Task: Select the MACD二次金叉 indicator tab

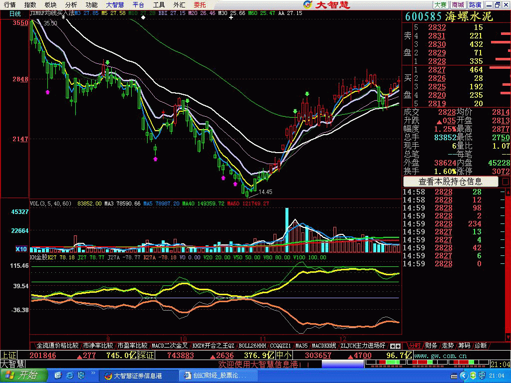Action: click(170, 345)
